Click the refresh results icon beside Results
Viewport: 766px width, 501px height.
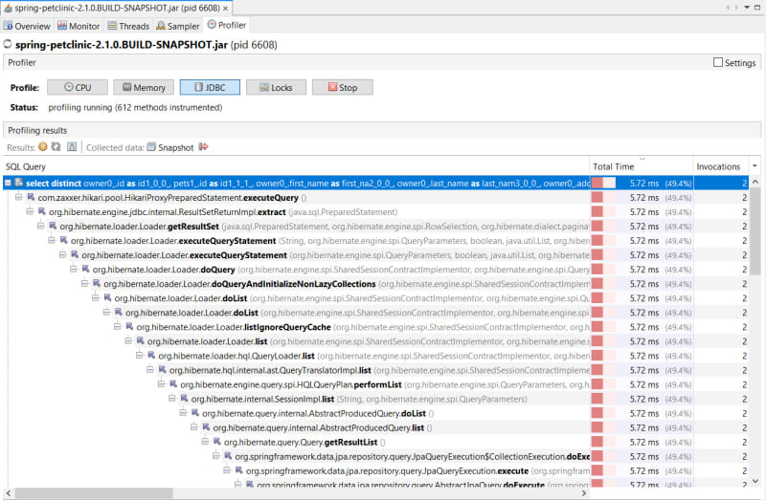56,147
